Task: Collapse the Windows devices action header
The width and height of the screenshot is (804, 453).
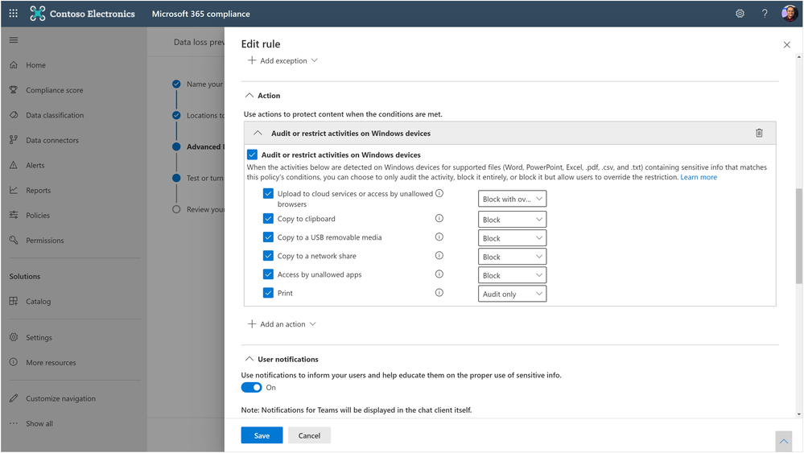Action: pyautogui.click(x=258, y=134)
